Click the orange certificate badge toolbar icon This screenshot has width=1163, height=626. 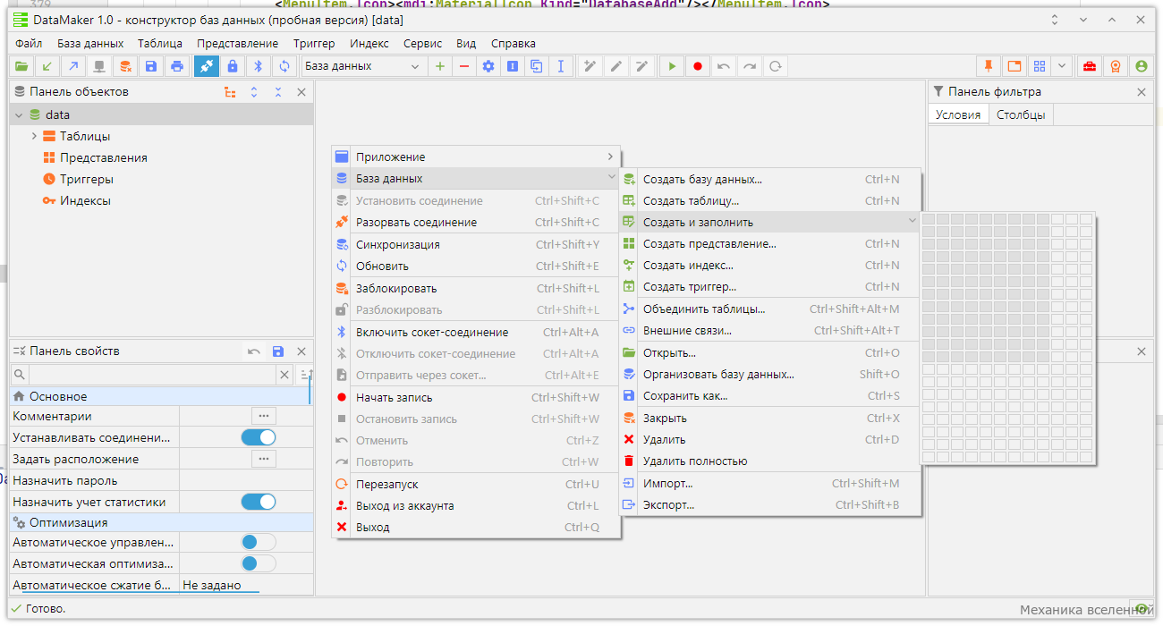tap(1115, 66)
